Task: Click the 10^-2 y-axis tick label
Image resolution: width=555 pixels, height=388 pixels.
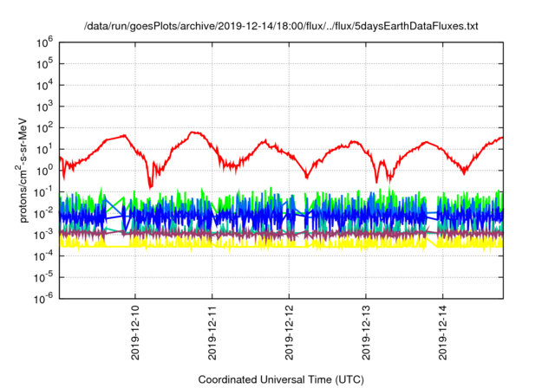Action: pos(44,214)
